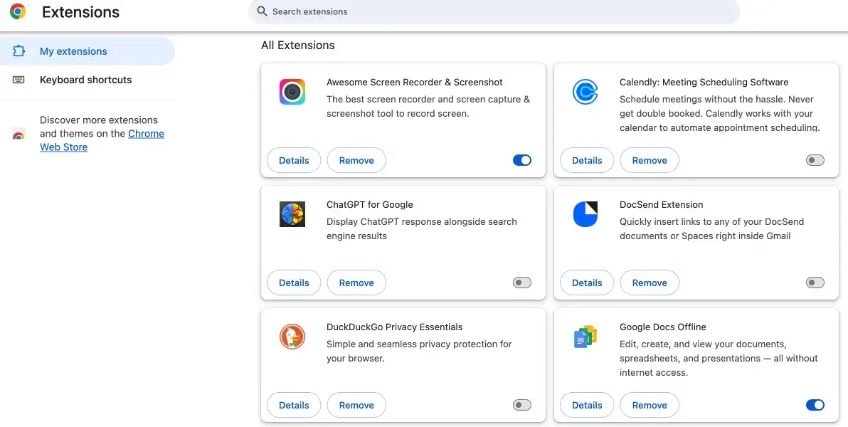Remove the Calendly extension
The width and height of the screenshot is (848, 427).
click(x=650, y=160)
